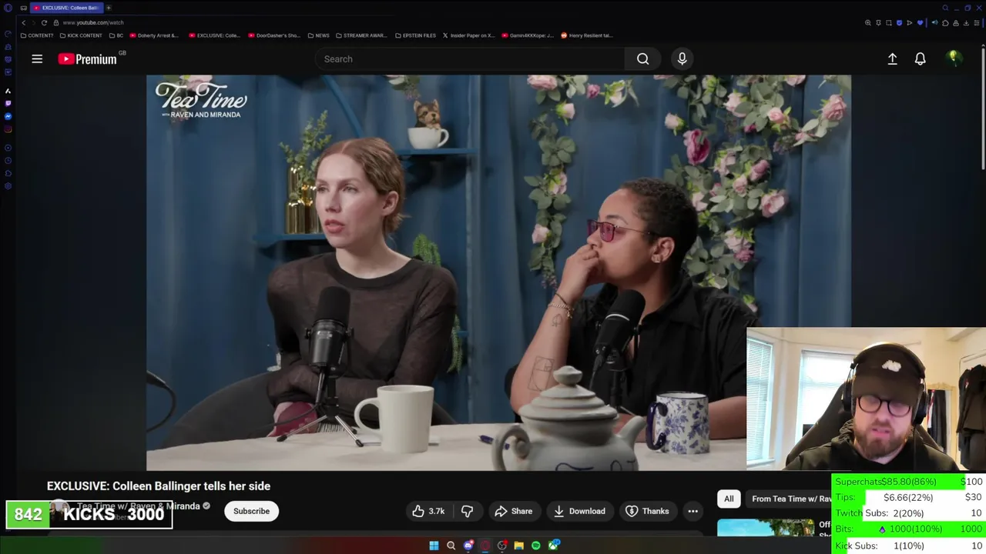Click the pin icon in the address bar

tap(878, 23)
